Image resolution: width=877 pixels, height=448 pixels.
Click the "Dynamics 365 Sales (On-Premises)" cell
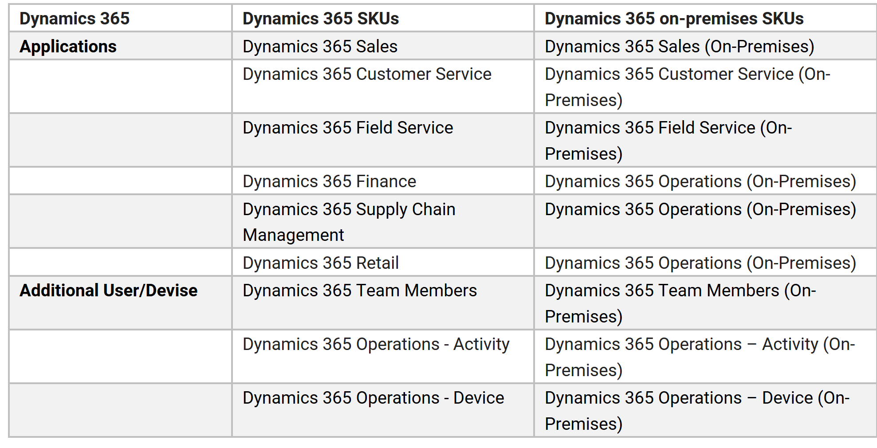679,47
